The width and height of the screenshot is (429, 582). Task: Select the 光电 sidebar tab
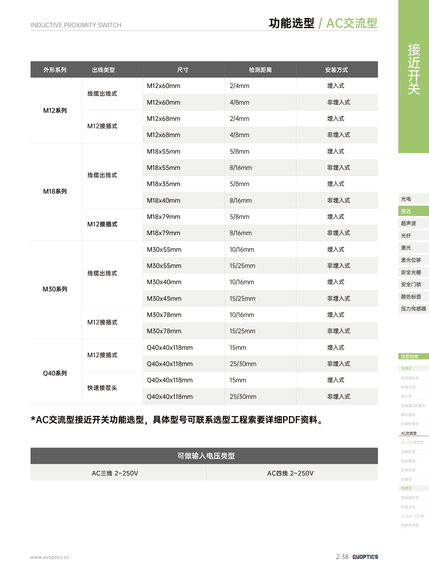point(413,199)
